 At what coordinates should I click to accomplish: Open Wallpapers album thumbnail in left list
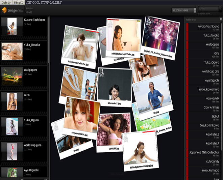point(12,77)
